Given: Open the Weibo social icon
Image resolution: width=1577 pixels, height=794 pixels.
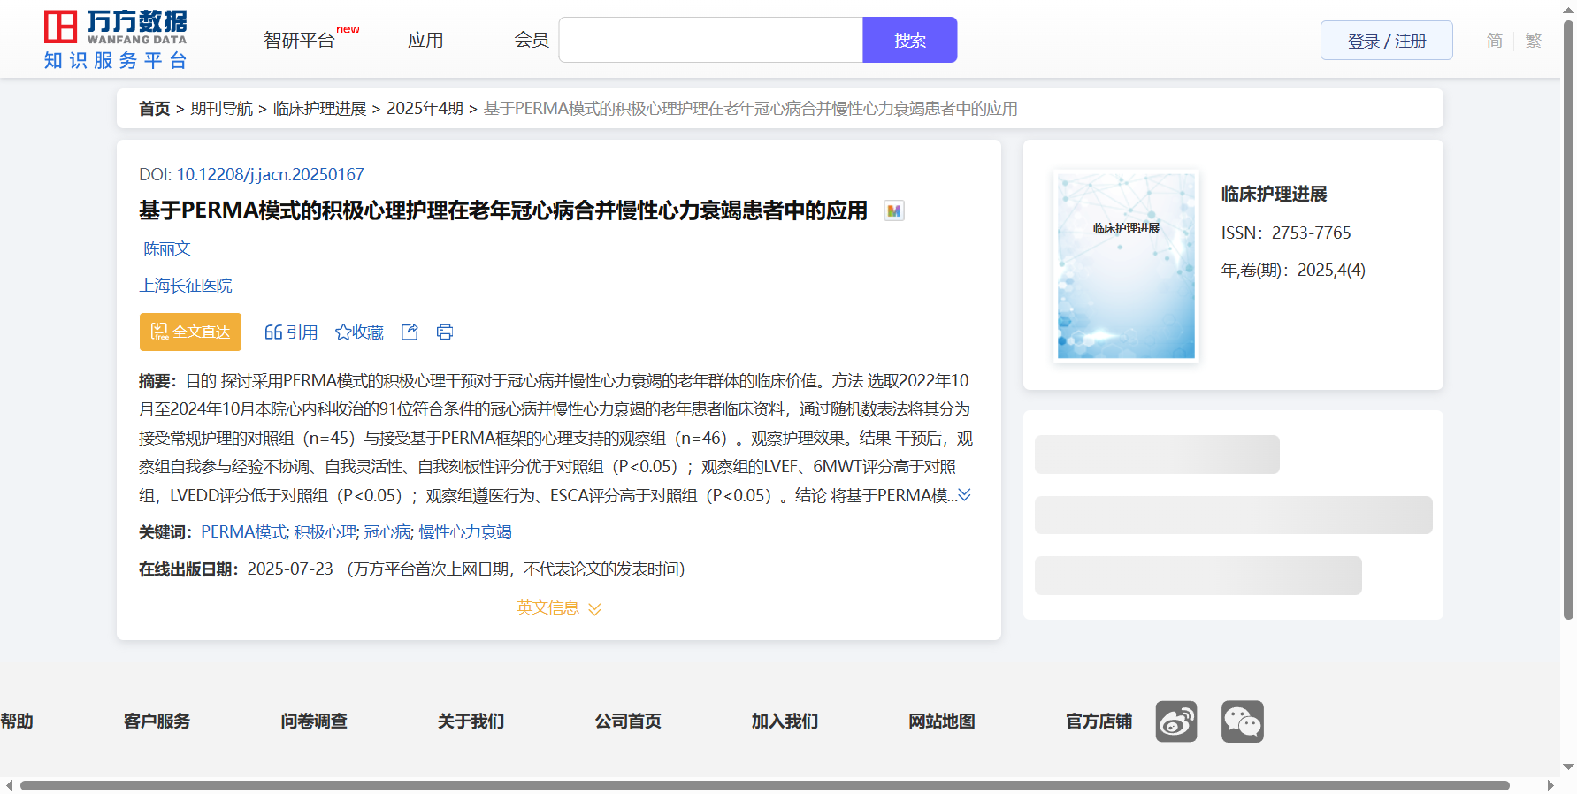Looking at the screenshot, I should click(x=1176, y=721).
